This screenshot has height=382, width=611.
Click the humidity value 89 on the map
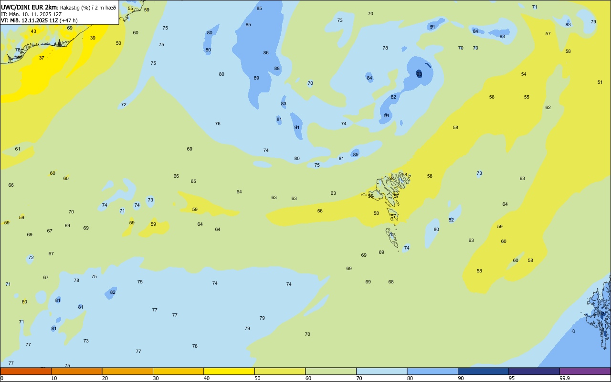(x=256, y=78)
